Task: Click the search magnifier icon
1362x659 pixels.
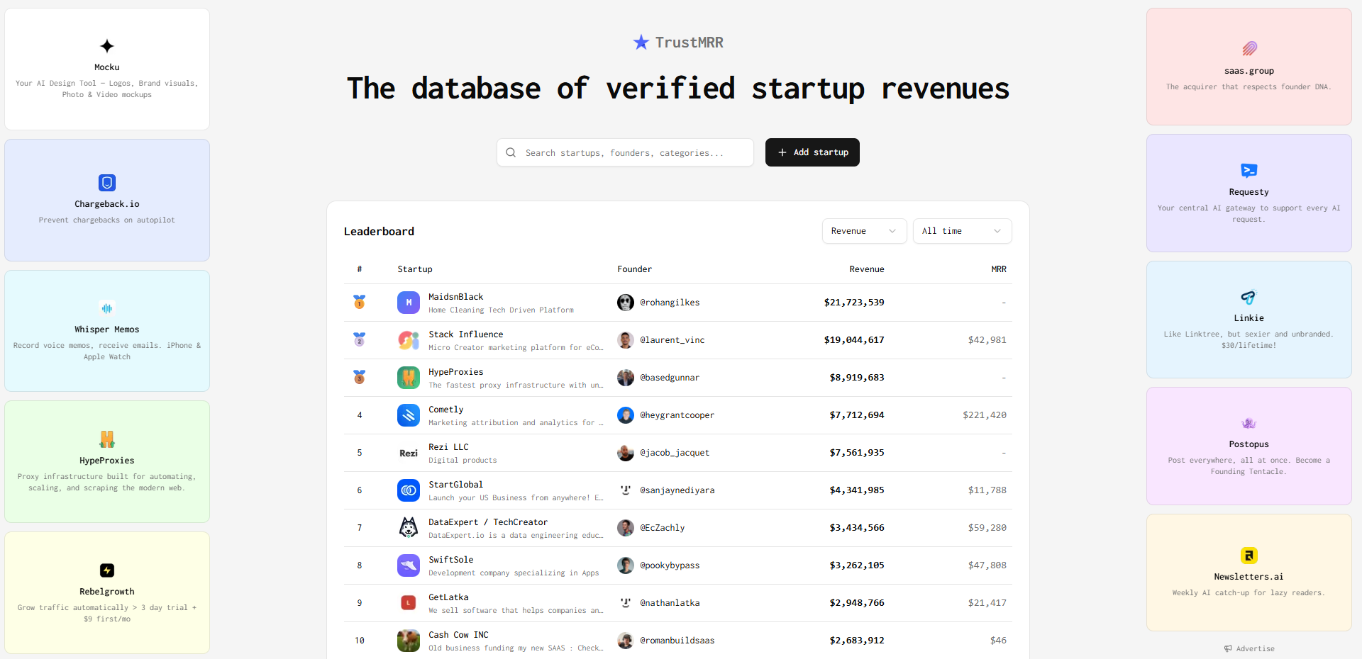Action: coord(511,152)
